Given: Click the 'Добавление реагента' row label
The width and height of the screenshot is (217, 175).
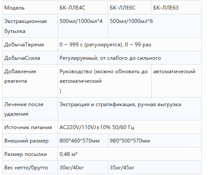Looking at the screenshot, I should 30,81.
